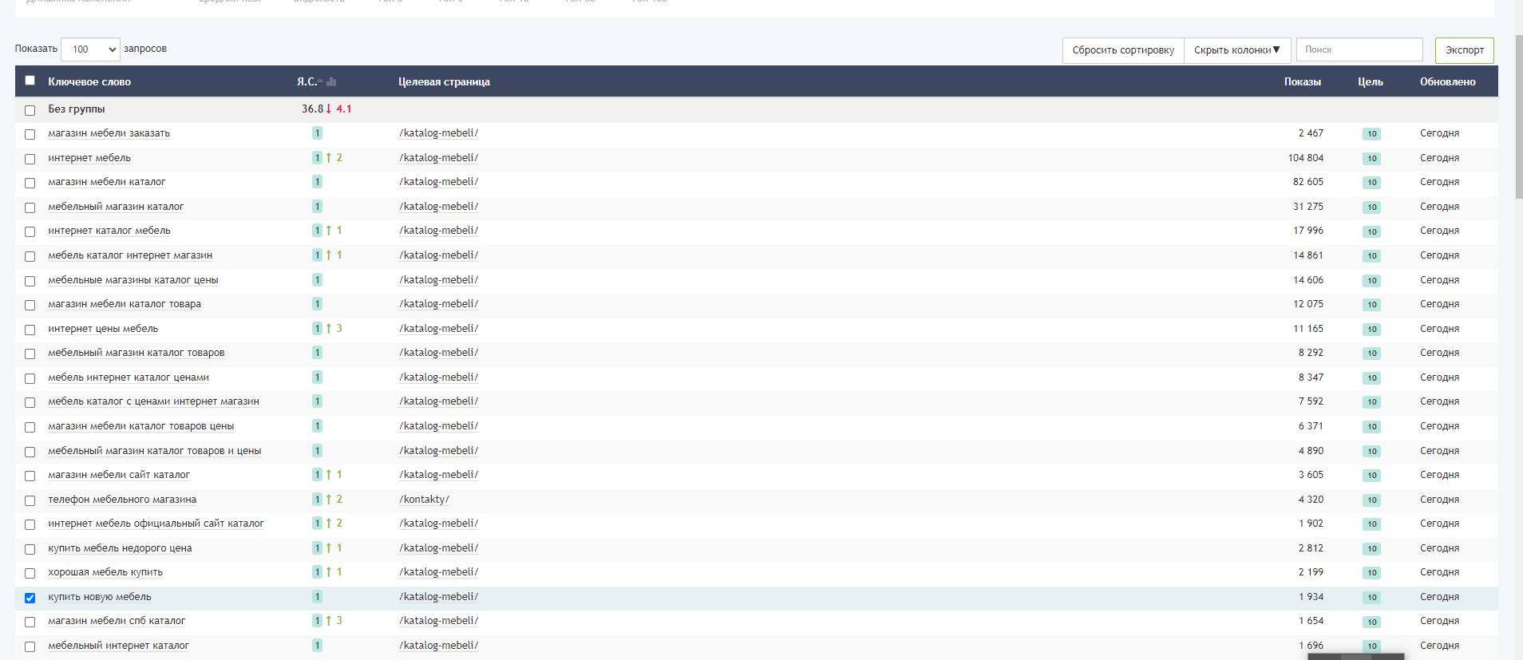This screenshot has height=660, width=1523.
Task: Click the sort arrow beside Я.С. header
Action: coord(320,81)
